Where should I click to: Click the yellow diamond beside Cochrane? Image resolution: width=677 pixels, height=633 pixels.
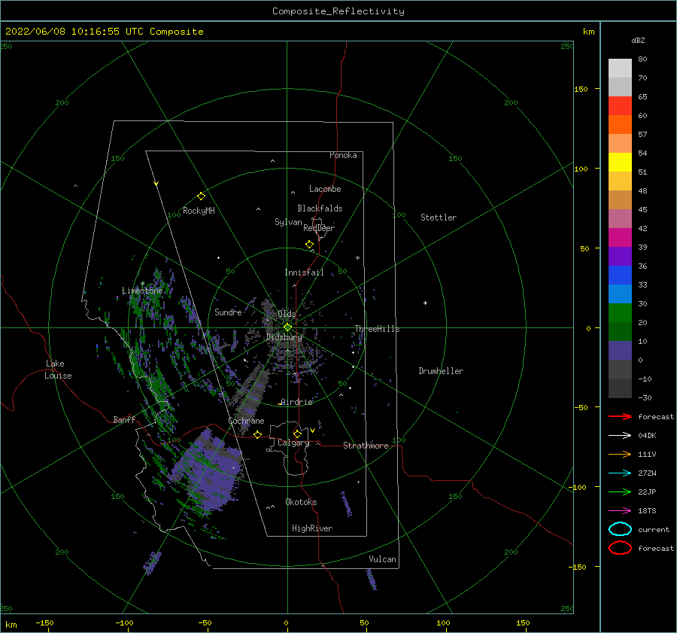tap(257, 434)
